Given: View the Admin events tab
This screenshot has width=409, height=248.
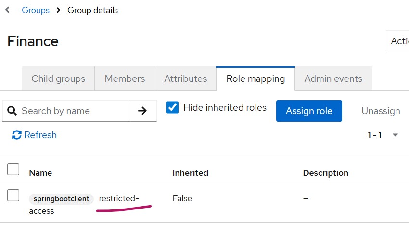Looking at the screenshot, I should coord(333,78).
